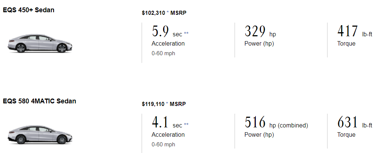Open the EQS 580 4MATIC Sedan heading

tap(39, 101)
